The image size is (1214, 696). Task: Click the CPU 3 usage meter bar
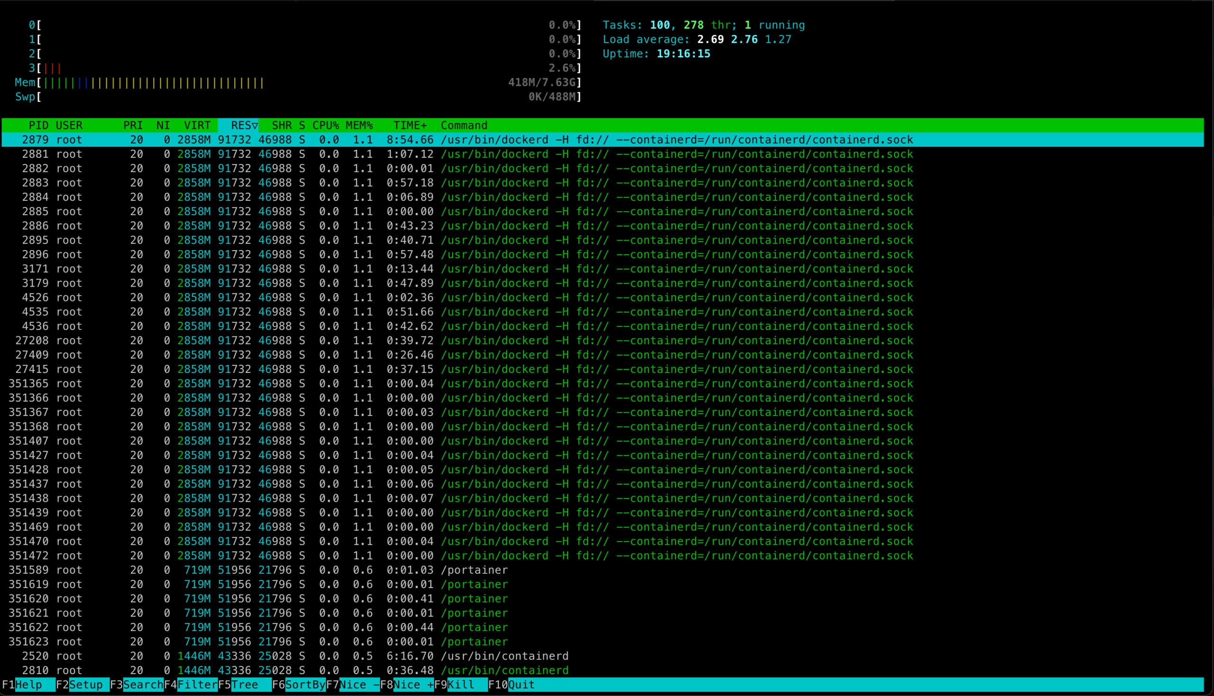click(x=305, y=68)
